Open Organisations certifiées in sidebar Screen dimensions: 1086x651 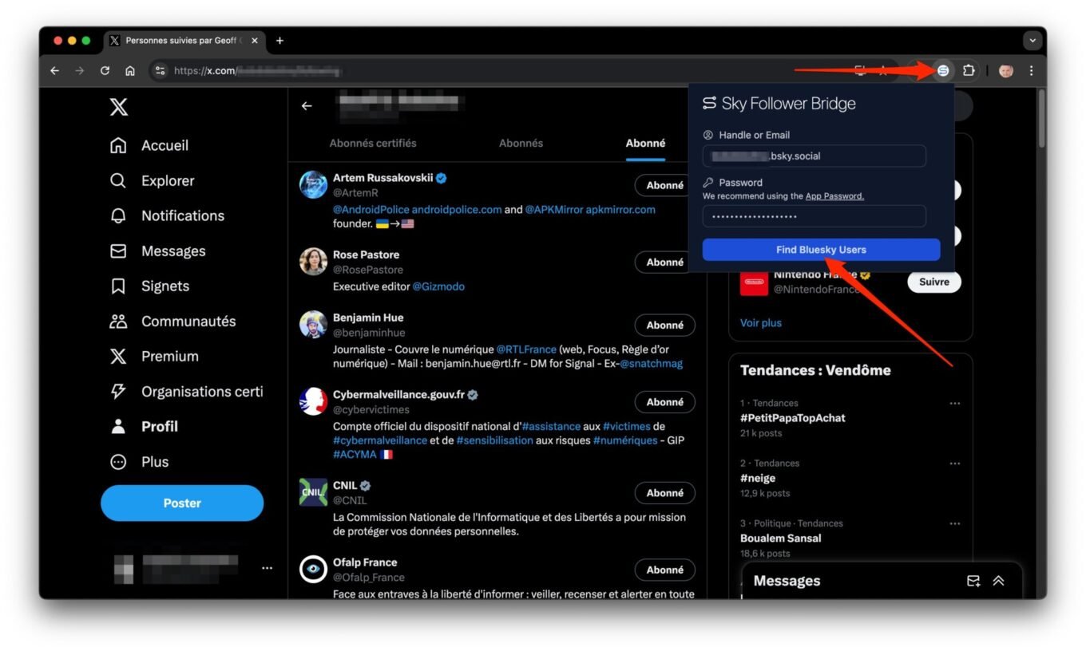coord(186,391)
